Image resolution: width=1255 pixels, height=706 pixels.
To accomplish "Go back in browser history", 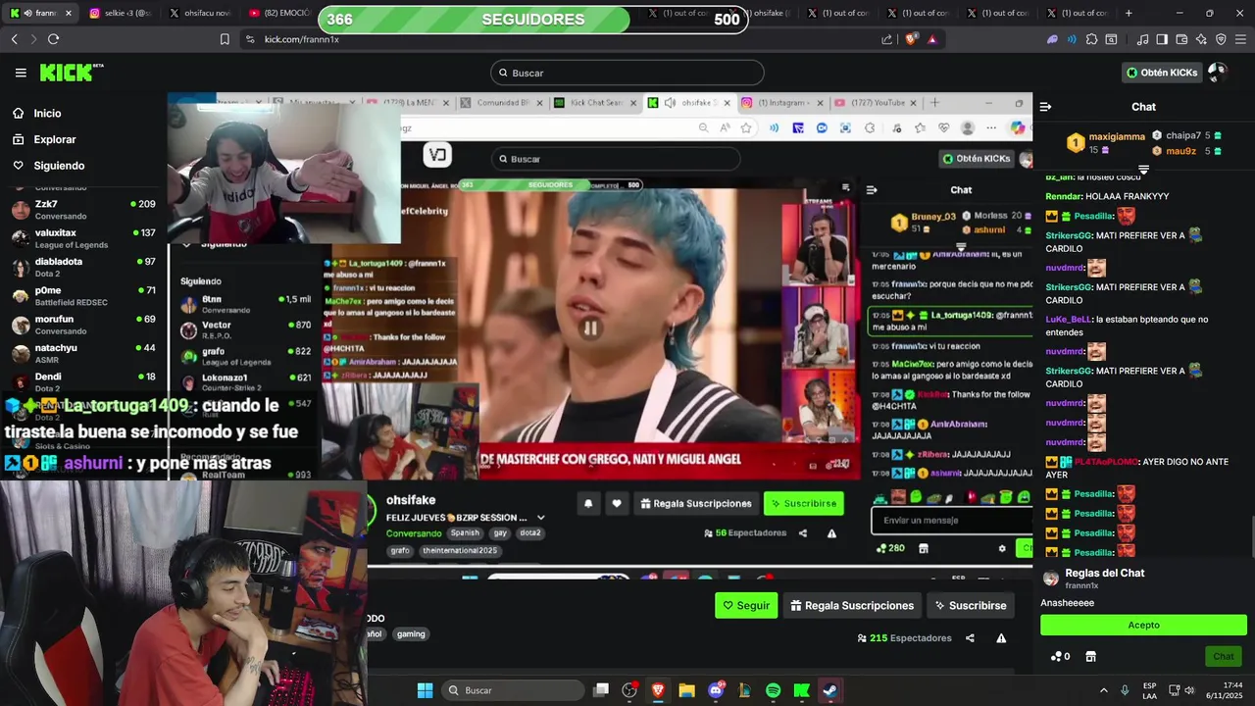I will click(14, 39).
